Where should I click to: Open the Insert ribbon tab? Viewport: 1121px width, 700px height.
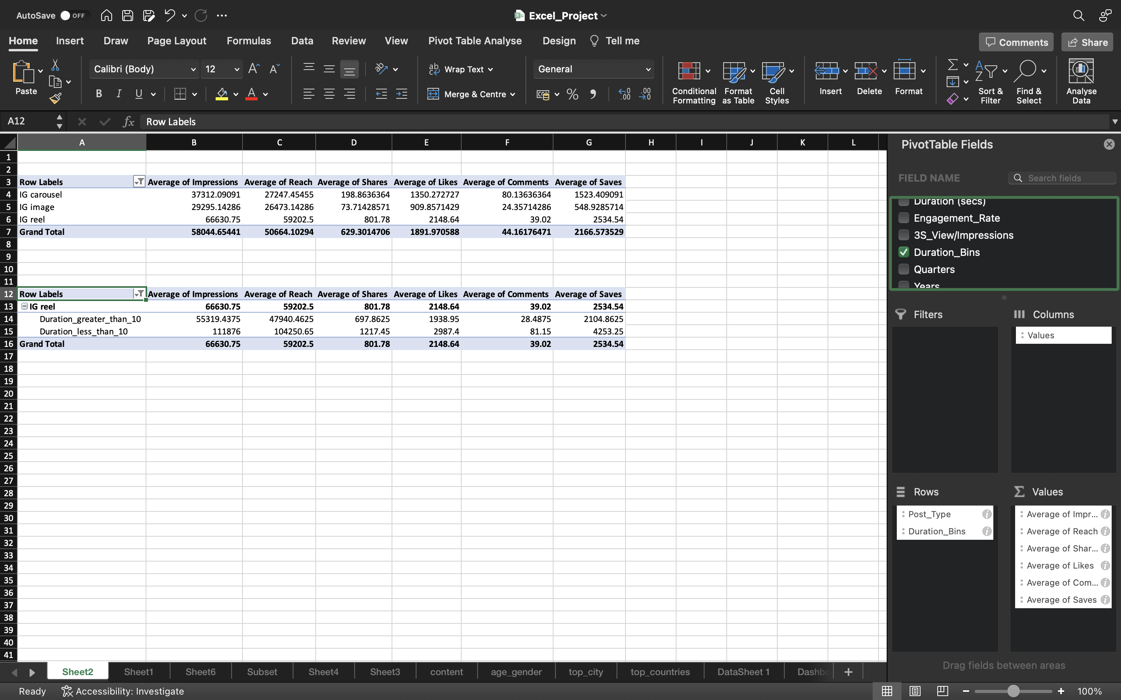(x=70, y=41)
